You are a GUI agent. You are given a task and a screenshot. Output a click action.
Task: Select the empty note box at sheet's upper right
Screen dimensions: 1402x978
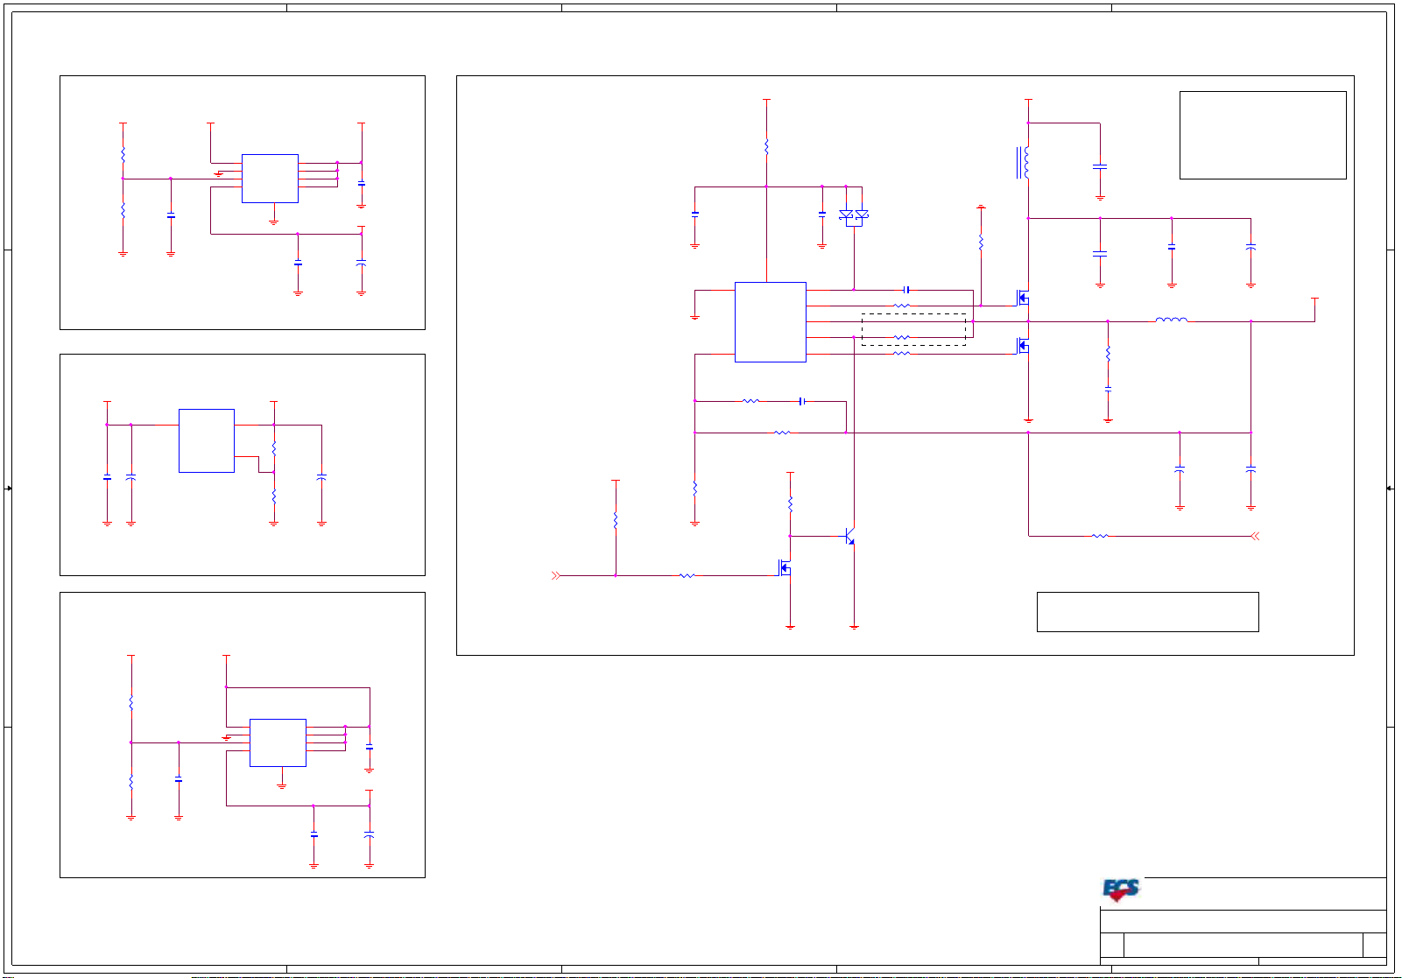pos(1263,135)
